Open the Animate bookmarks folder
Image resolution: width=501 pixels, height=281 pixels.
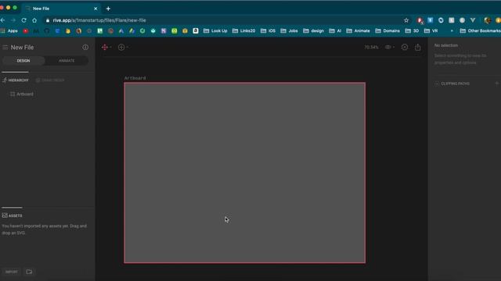[x=359, y=30]
